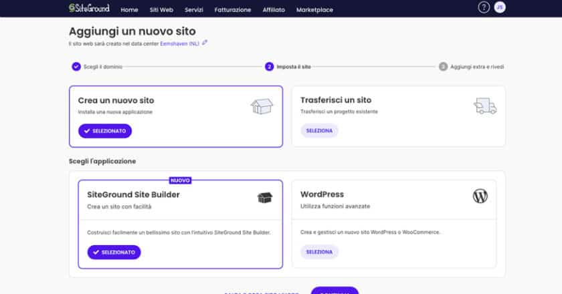Viewport: 562px width, 294px height.
Task: Open the Siti Web menu item
Action: [x=161, y=10]
